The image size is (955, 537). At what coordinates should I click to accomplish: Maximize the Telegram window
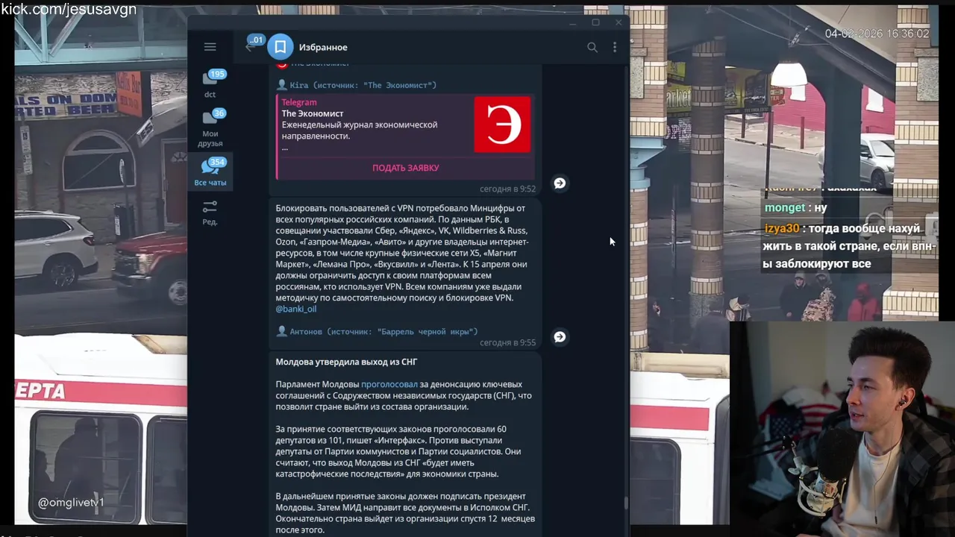click(595, 22)
